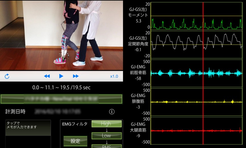The width and height of the screenshot is (246, 148).
Task: Toggle the High EMG filter
Action: click(x=106, y=124)
